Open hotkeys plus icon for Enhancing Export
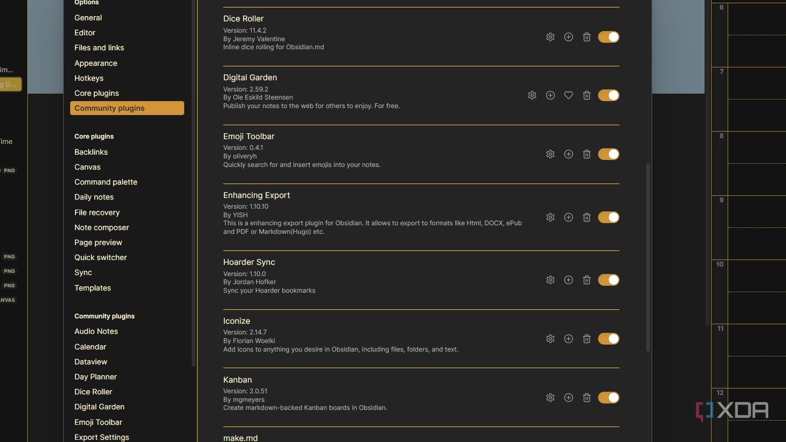This screenshot has width=786, height=442. click(x=568, y=217)
